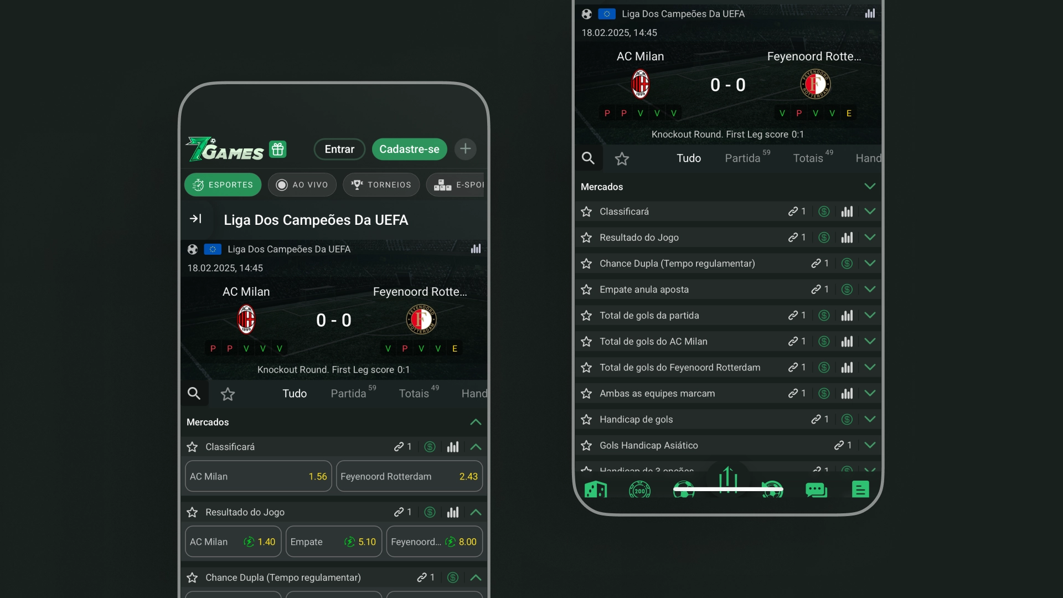1063x598 pixels.
Task: Open the chat bubbles icon in bottom bar
Action: (816, 489)
